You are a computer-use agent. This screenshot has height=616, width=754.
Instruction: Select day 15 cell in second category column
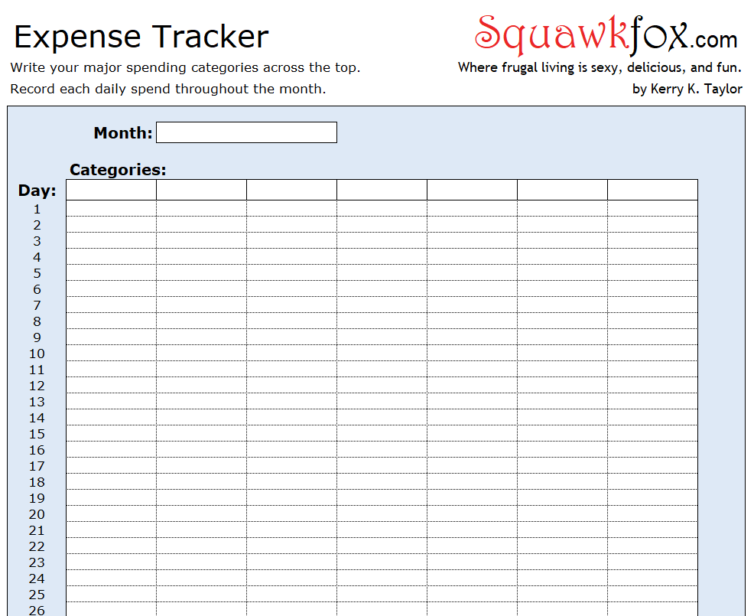point(201,434)
